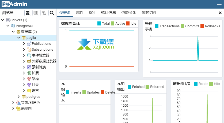This screenshot has width=224, height=123.
Task: Open the 依赖关系 tab
Action: tap(129, 13)
